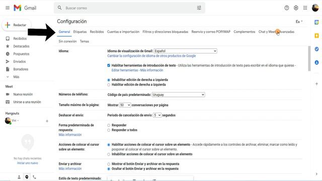Image resolution: width=322 pixels, height=181 pixels.
Task: Select Responder a todos option
Action: pyautogui.click(x=109, y=130)
